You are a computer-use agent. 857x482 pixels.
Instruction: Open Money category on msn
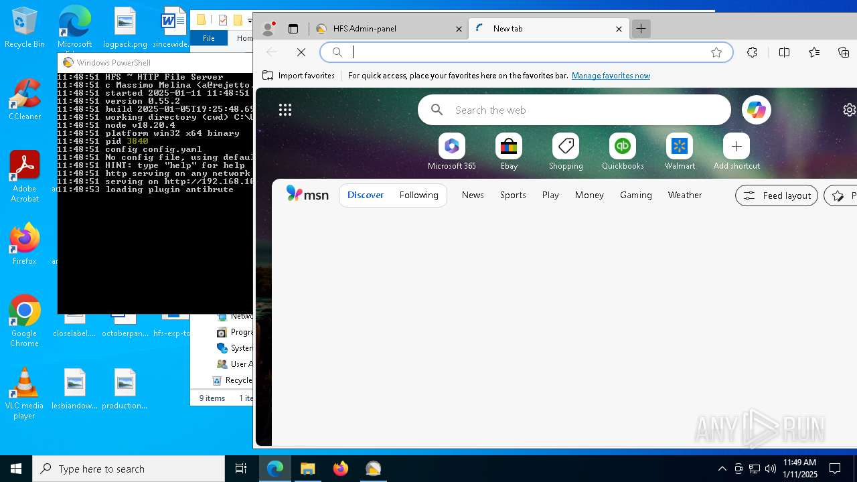[589, 195]
